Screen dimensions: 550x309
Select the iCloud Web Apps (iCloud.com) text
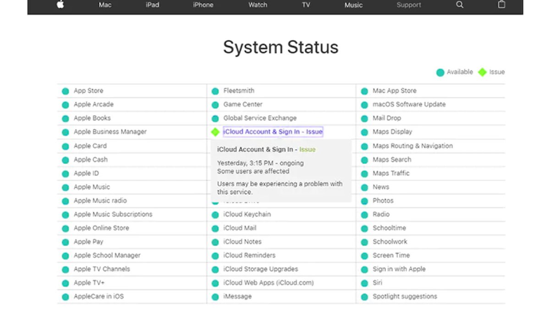coord(269,283)
